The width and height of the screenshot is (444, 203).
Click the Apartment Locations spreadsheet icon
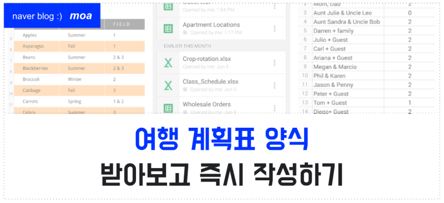168,29
